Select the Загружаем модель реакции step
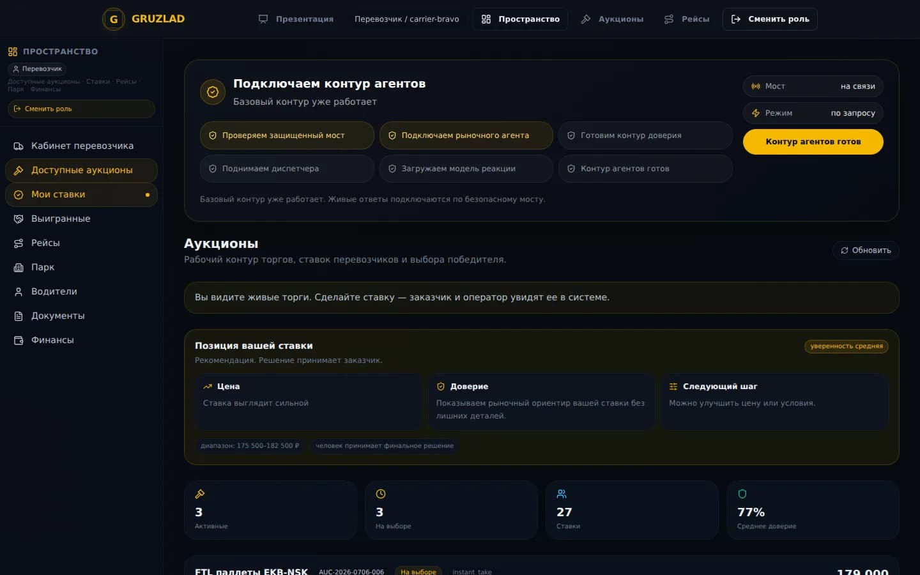 466,169
